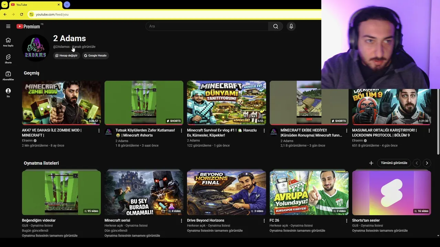
Task: Click Google Hesabı button
Action: (x=95, y=55)
